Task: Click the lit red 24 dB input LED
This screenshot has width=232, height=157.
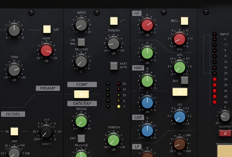Action: tap(215, 79)
